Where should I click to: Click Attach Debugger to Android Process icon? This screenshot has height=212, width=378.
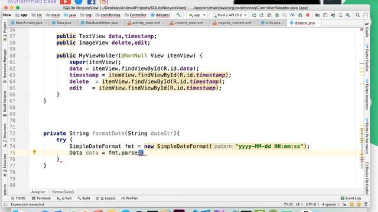coord(300,15)
